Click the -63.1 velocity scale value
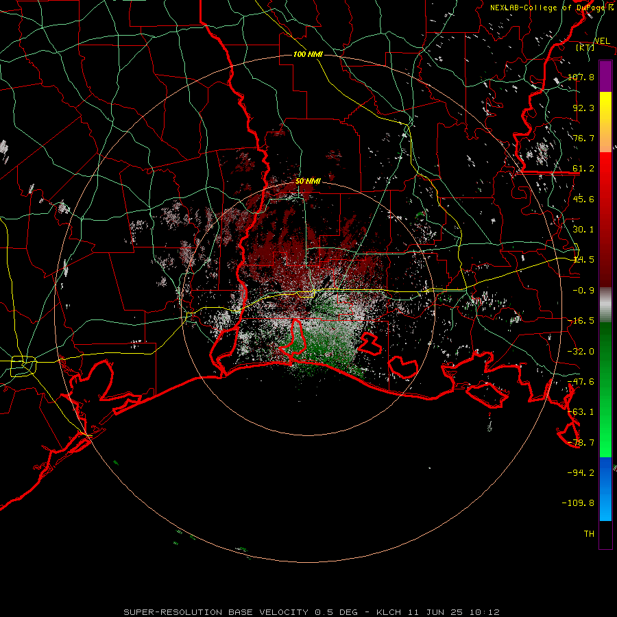 pyautogui.click(x=581, y=412)
